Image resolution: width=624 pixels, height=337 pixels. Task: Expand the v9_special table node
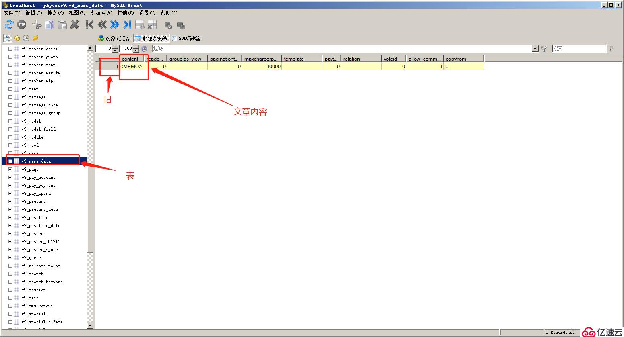coord(10,314)
